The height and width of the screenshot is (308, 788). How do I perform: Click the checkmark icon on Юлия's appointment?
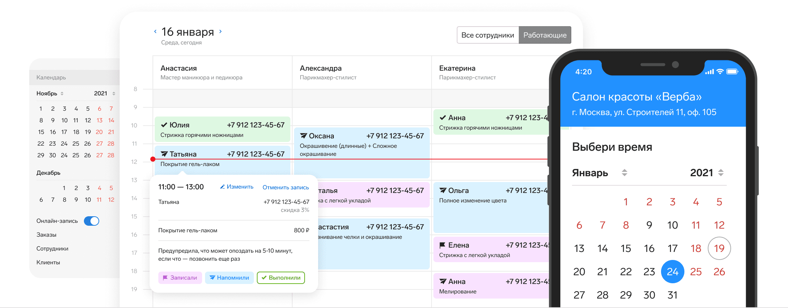point(164,125)
